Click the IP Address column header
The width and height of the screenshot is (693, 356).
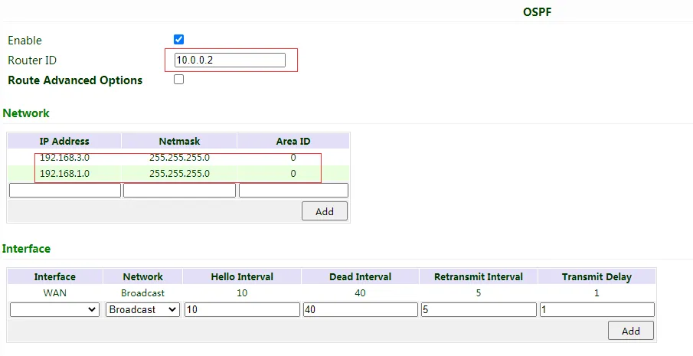click(x=64, y=142)
